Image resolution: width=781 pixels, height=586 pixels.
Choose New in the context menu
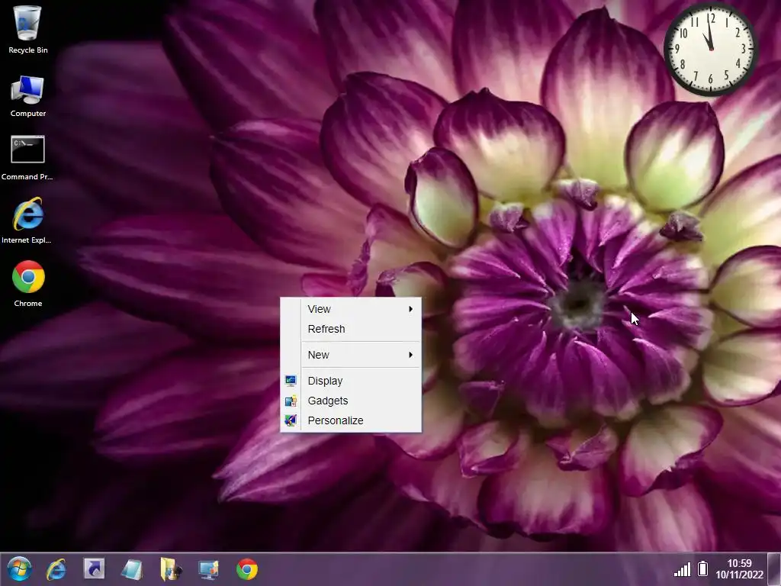pyautogui.click(x=351, y=355)
